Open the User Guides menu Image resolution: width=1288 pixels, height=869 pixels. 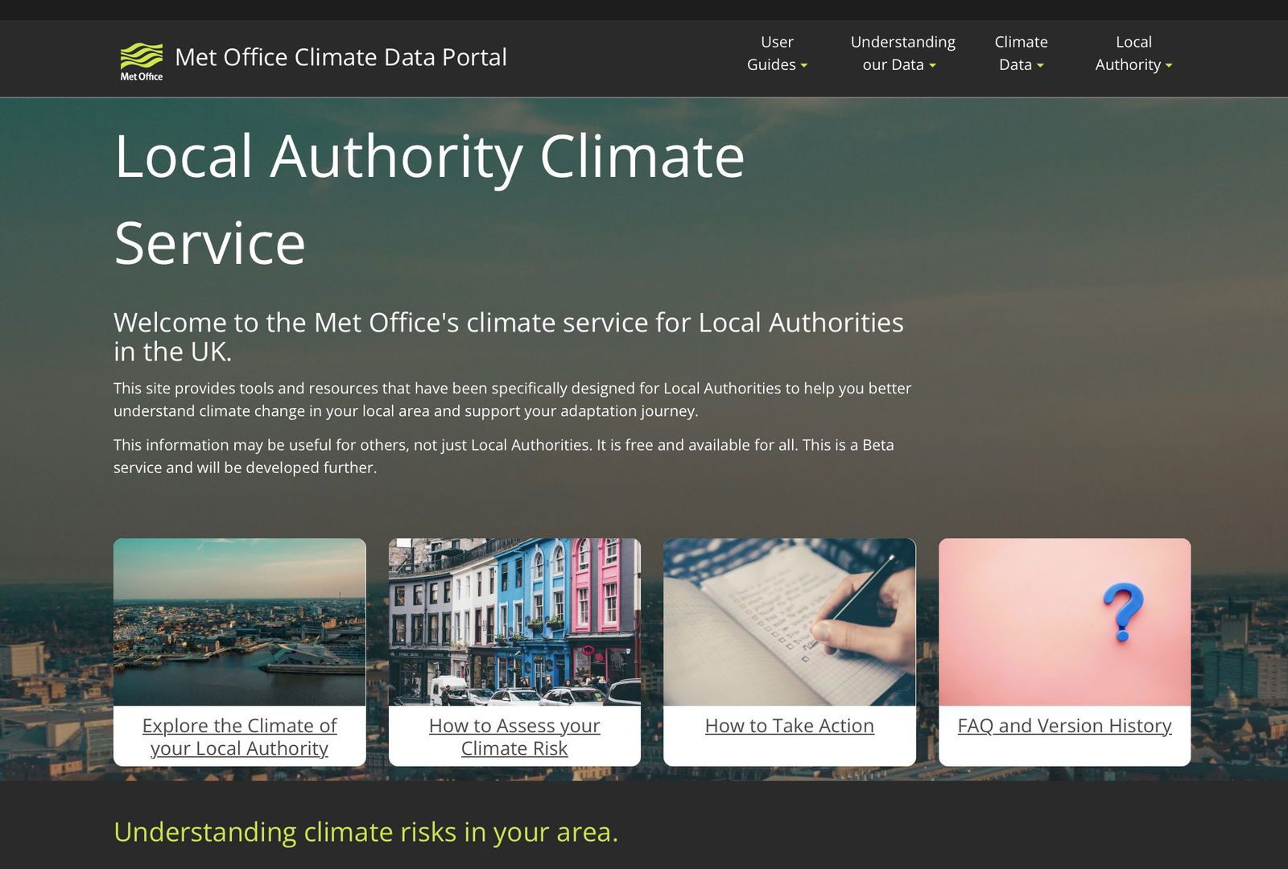point(775,53)
